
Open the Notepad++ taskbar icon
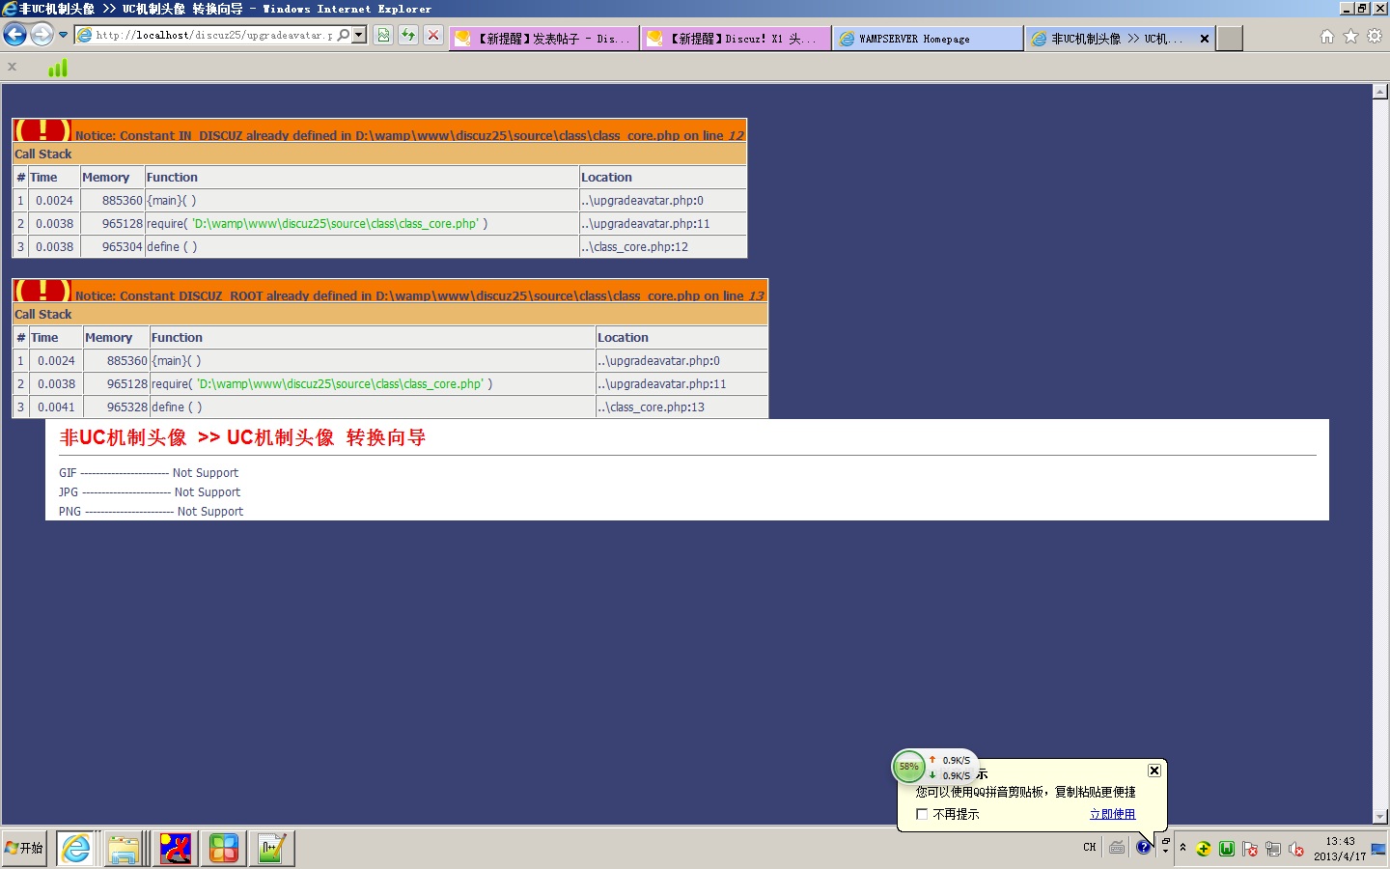pos(272,849)
